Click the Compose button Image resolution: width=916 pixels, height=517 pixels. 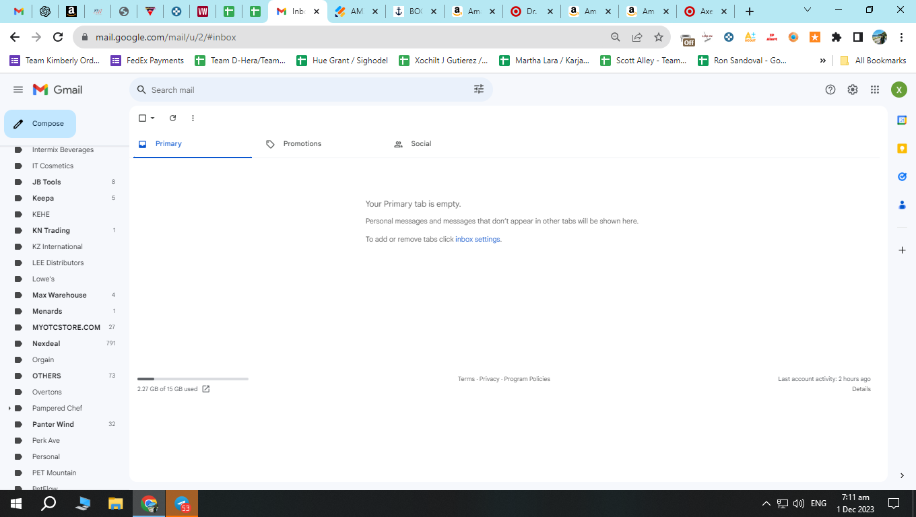coord(40,124)
